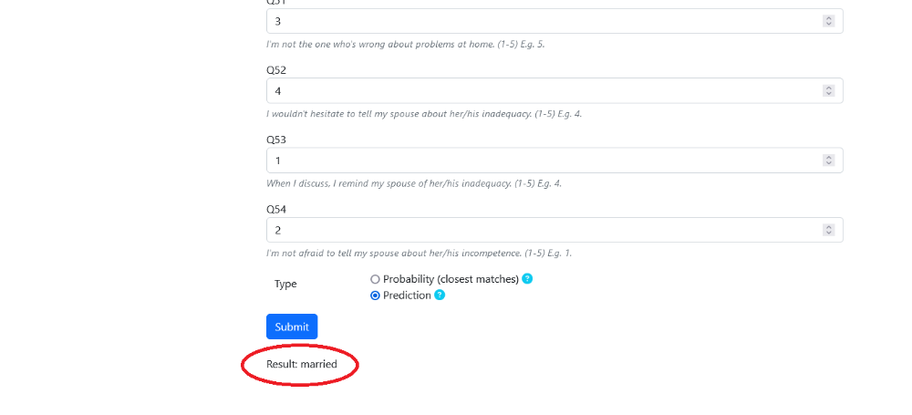Click the Q54 field label
This screenshot has width=912, height=415.
276,210
